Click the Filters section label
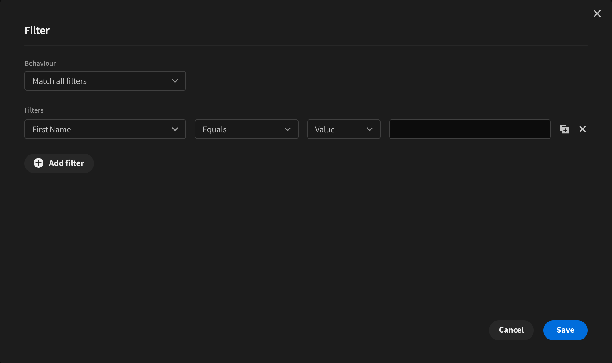 pyautogui.click(x=34, y=110)
